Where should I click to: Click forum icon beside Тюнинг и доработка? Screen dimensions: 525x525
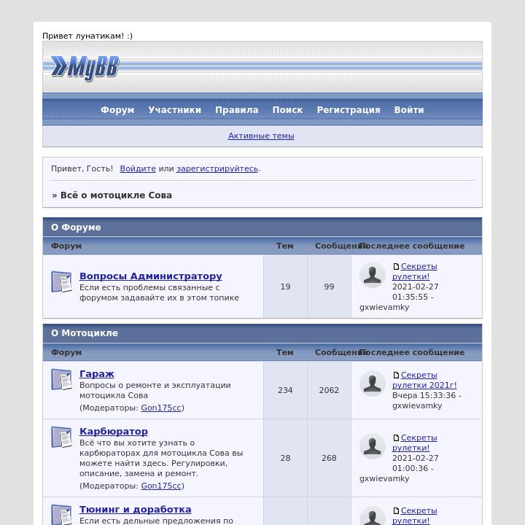pos(61,515)
